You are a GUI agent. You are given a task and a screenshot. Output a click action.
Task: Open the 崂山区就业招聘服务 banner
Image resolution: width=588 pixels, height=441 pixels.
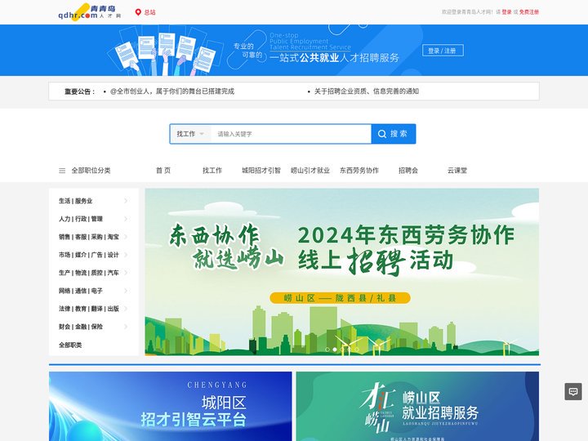[417, 407]
